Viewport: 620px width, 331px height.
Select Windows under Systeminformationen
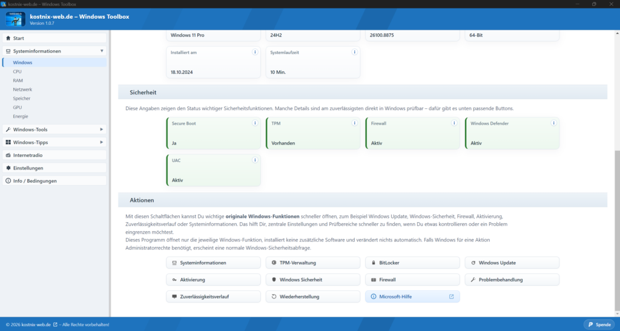[x=54, y=62]
